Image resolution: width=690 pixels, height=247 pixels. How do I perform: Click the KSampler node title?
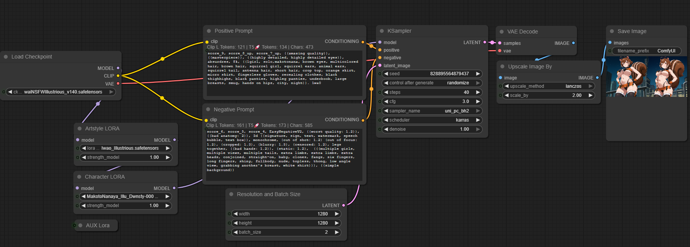(x=399, y=31)
